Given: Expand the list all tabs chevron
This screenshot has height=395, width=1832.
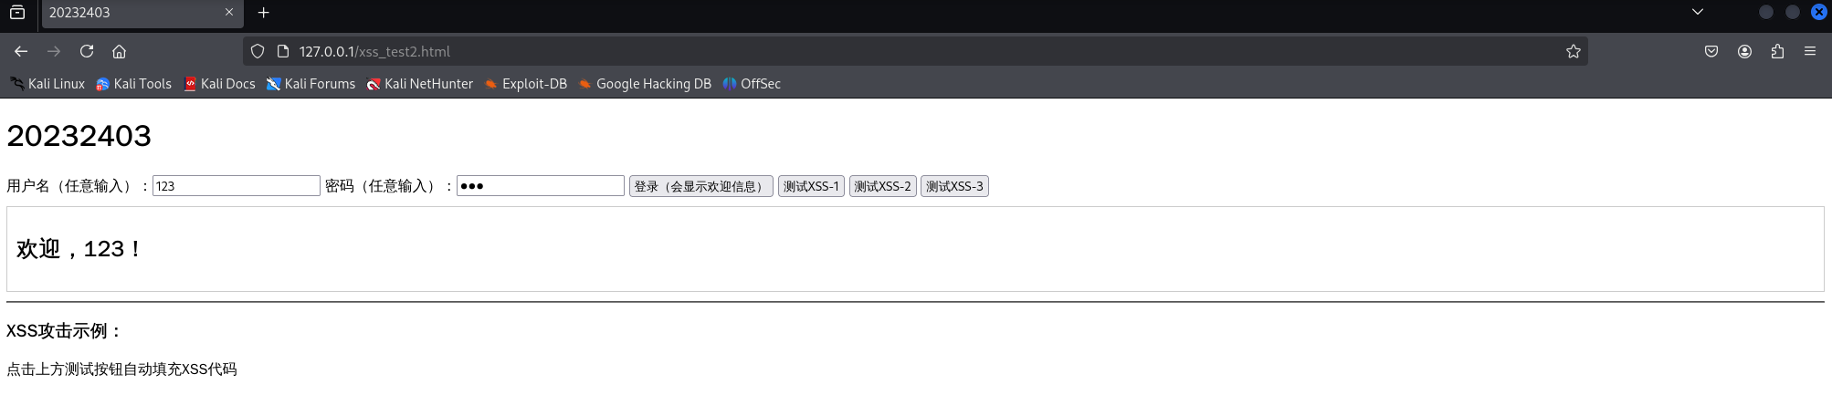Looking at the screenshot, I should [x=1698, y=12].
